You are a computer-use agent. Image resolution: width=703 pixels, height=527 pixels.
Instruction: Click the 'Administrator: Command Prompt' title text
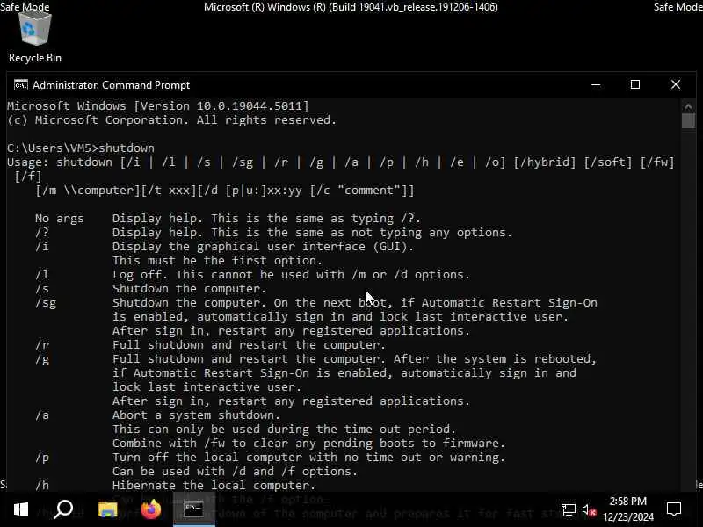coord(112,84)
